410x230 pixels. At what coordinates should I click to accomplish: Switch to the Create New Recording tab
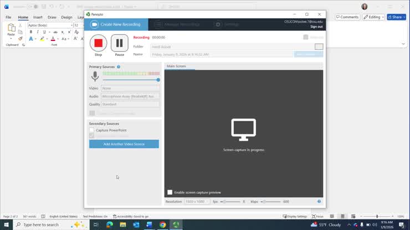(116, 24)
